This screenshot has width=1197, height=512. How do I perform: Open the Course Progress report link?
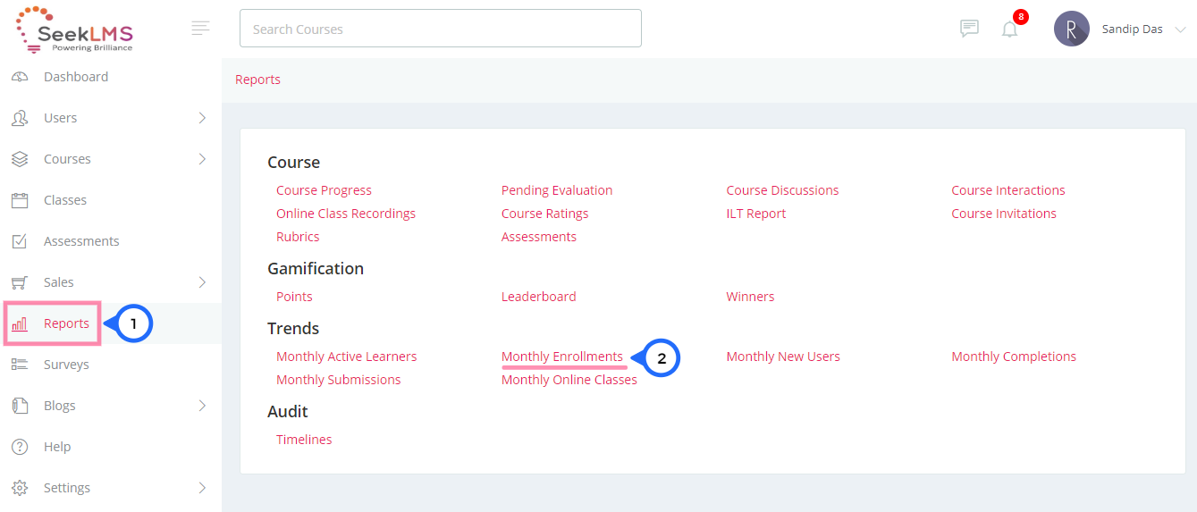[x=324, y=190]
